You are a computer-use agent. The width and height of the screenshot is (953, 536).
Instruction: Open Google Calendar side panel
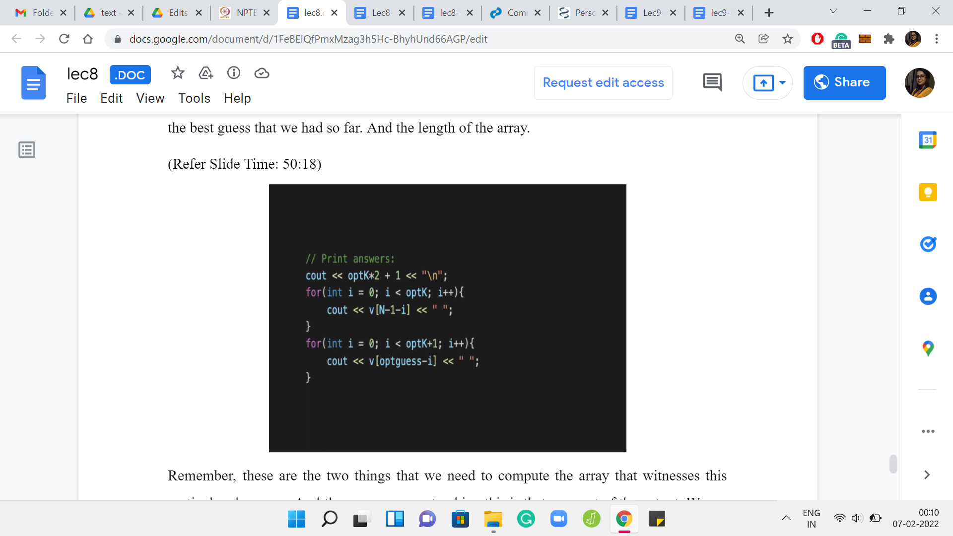coord(928,140)
